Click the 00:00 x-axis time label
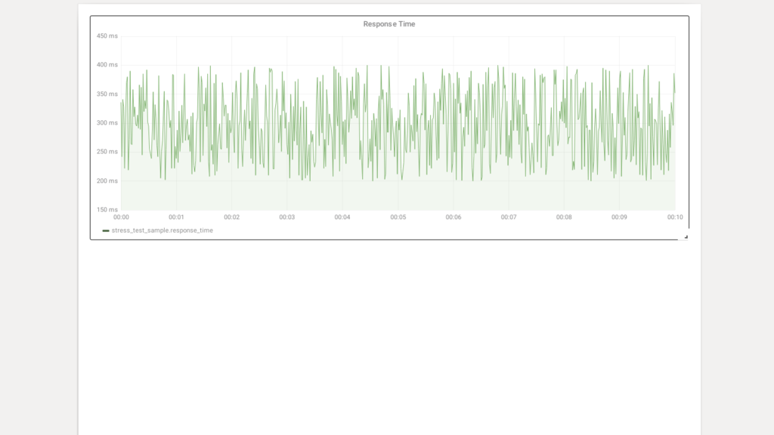This screenshot has width=774, height=435. (121, 217)
